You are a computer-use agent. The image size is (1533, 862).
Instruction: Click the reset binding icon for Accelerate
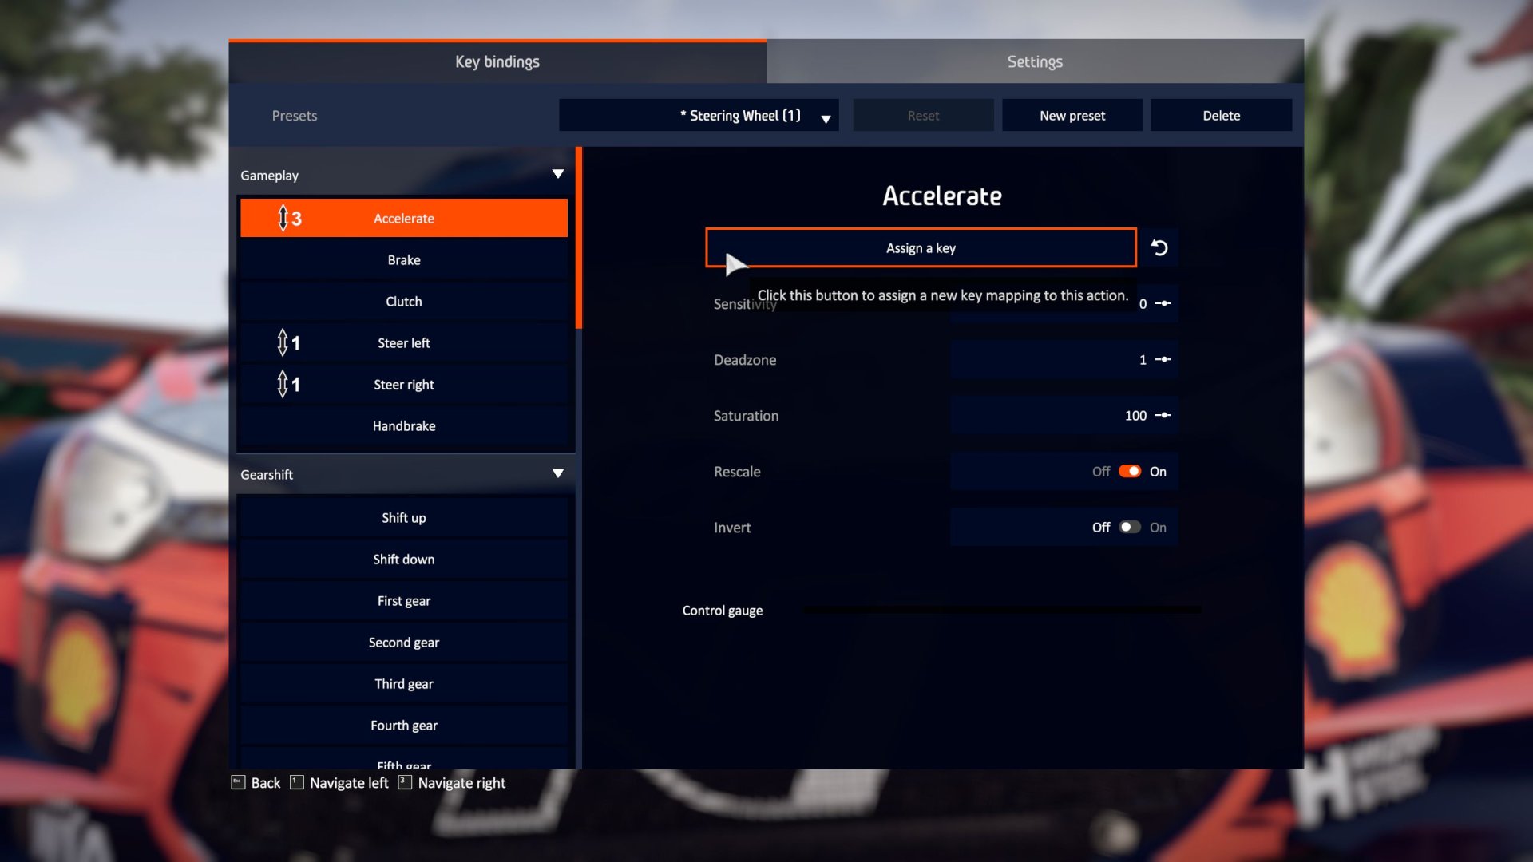(x=1159, y=247)
